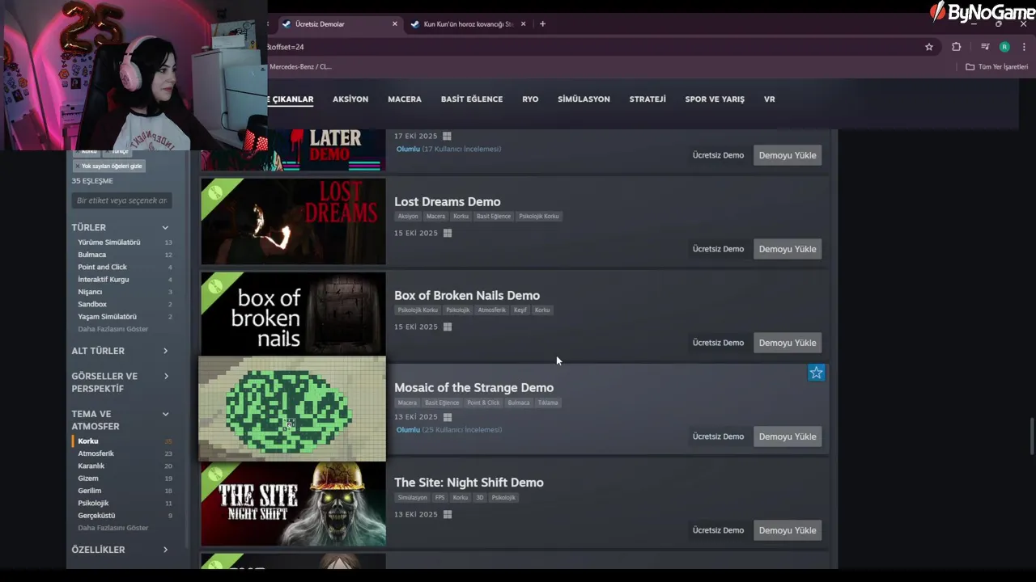This screenshot has width=1036, height=582.
Task: Click the green demo badge on Box of Broken Nails thumbnail
Action: click(x=215, y=286)
